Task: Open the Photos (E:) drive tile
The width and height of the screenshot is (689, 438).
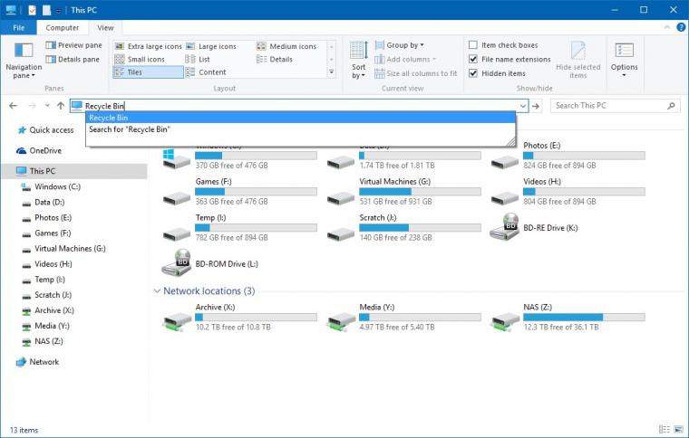Action: tap(568, 156)
